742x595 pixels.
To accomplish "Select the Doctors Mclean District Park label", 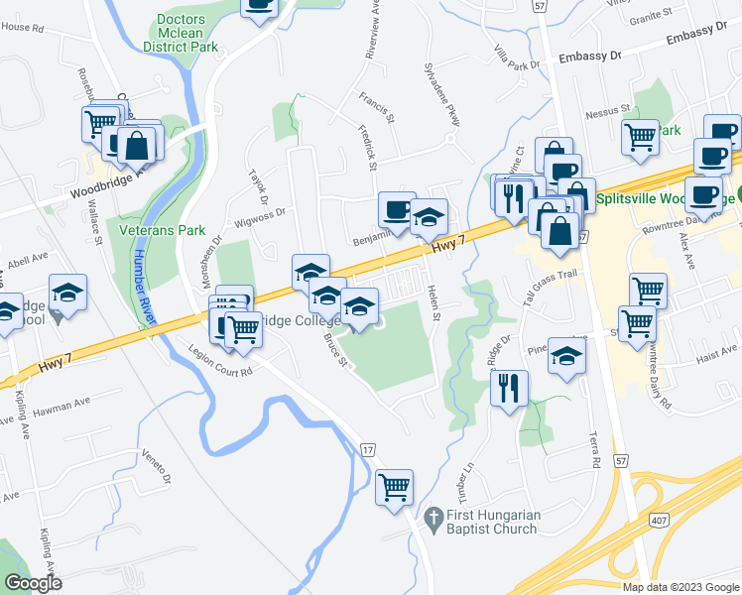I will pyautogui.click(x=181, y=33).
